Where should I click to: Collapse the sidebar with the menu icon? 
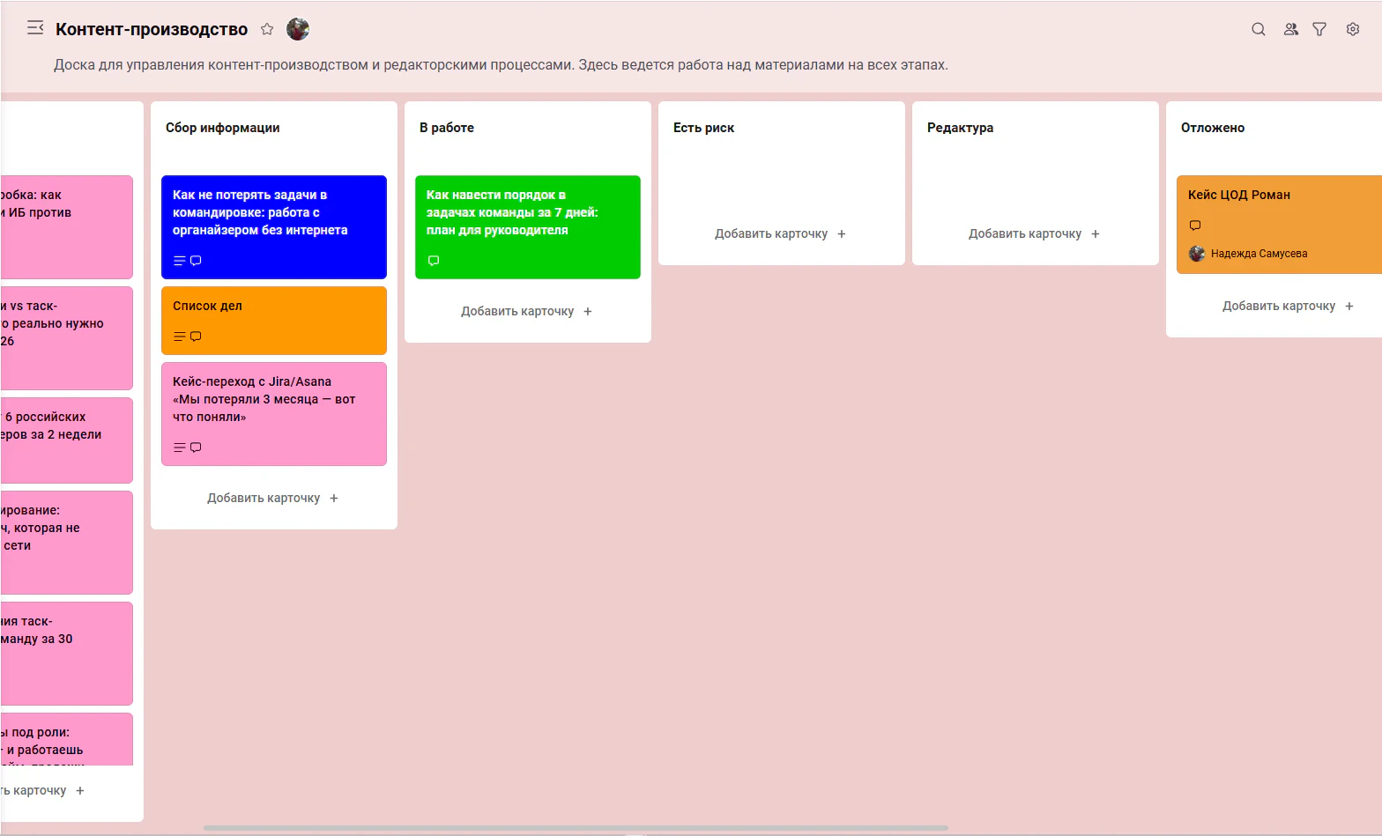35,28
